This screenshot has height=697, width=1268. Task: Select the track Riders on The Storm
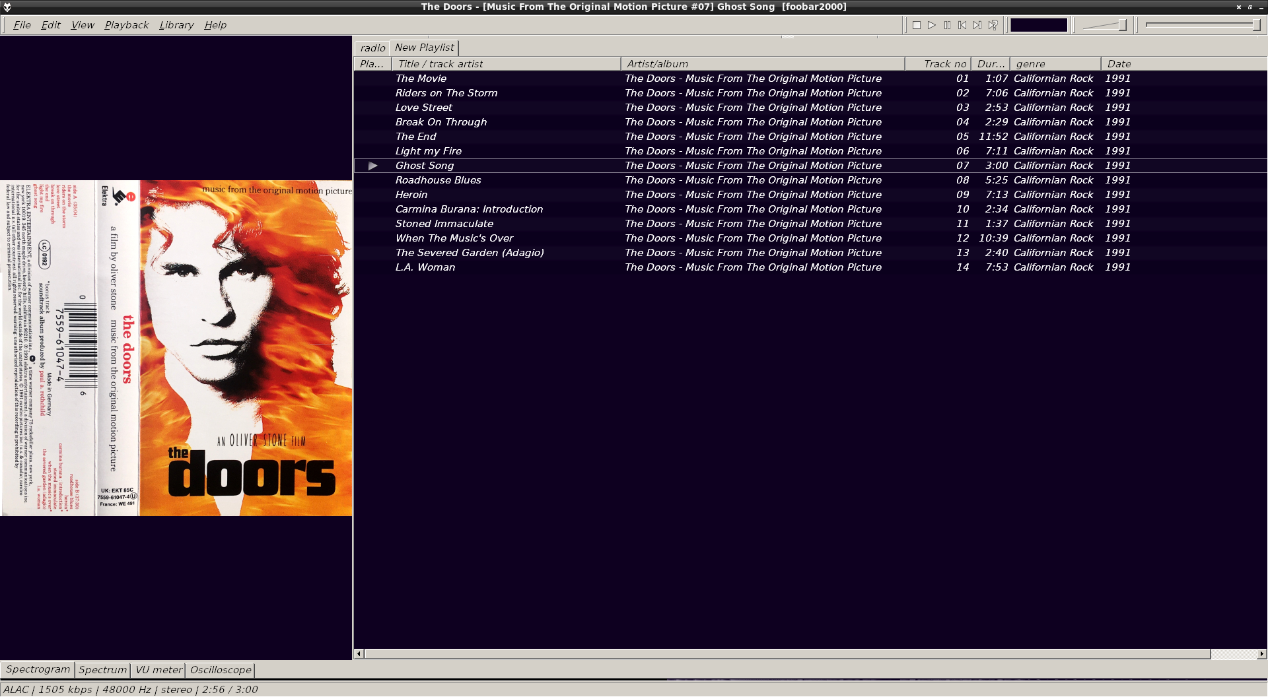810,93
